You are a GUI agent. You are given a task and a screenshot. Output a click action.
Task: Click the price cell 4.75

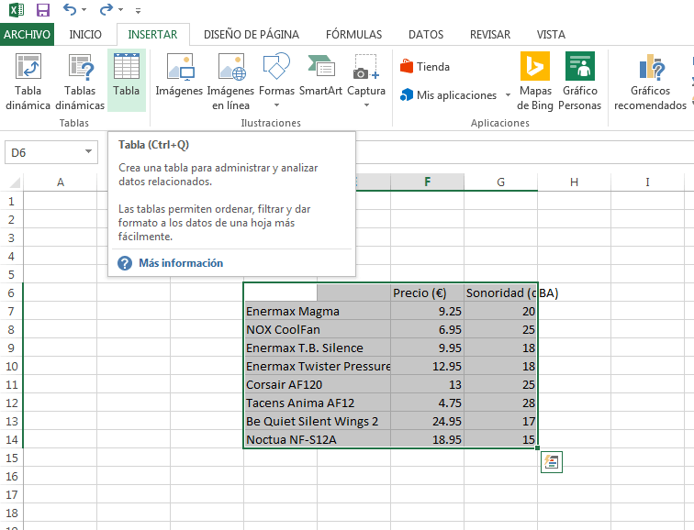coord(427,403)
